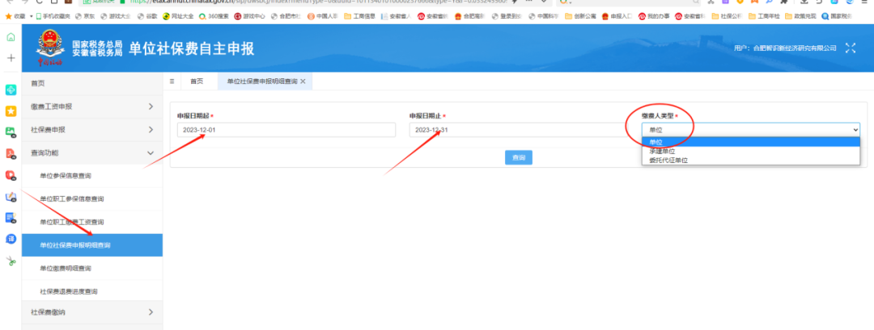The height and width of the screenshot is (330, 874).
Task: Expand the 社保费申报 menu chevron
Action: 151,129
